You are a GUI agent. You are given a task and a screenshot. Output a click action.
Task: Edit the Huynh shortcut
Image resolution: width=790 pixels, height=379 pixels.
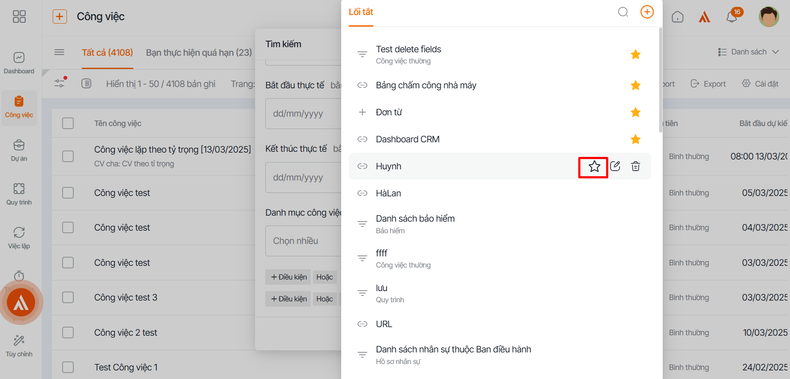(615, 166)
